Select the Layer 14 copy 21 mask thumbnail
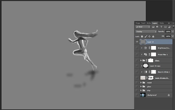The width and height of the screenshot is (175, 110). [x=151, y=78]
